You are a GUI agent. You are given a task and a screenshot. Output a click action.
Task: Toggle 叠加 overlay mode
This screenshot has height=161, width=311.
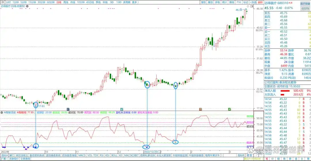[211, 2]
